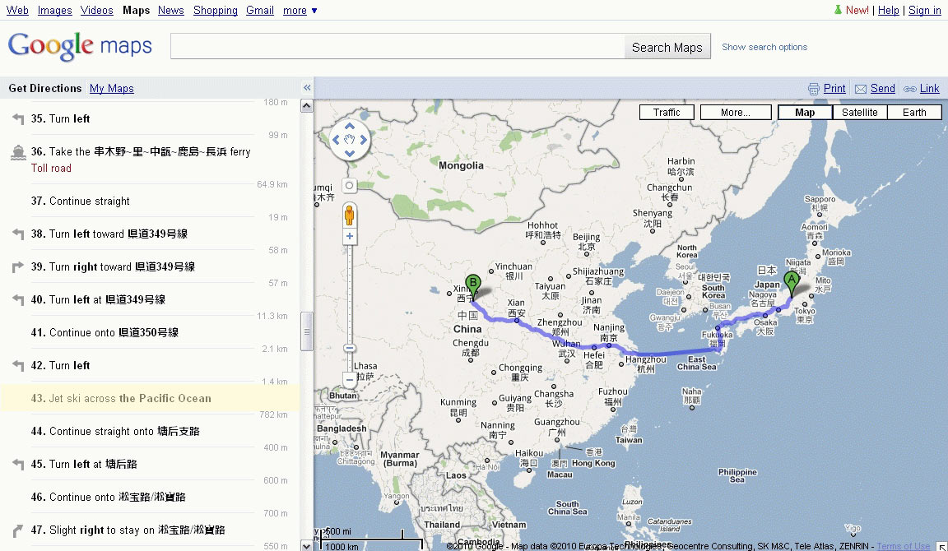
Task: Go to Images in top navigation
Action: coord(54,11)
